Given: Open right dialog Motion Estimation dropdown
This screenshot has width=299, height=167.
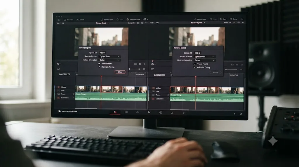Looking at the screenshot, I should coord(204,60).
